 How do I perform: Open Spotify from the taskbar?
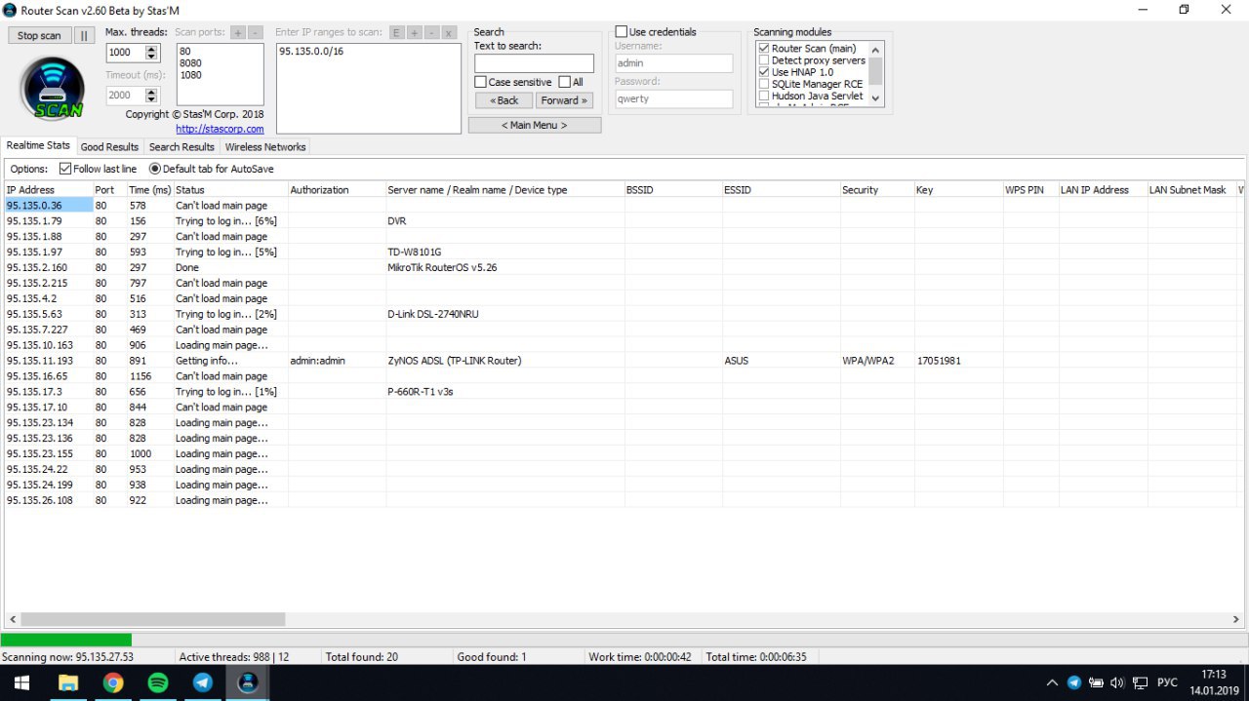pyautogui.click(x=158, y=682)
